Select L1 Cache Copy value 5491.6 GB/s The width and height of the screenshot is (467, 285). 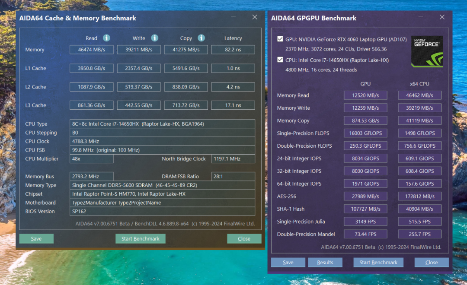pyautogui.click(x=186, y=68)
